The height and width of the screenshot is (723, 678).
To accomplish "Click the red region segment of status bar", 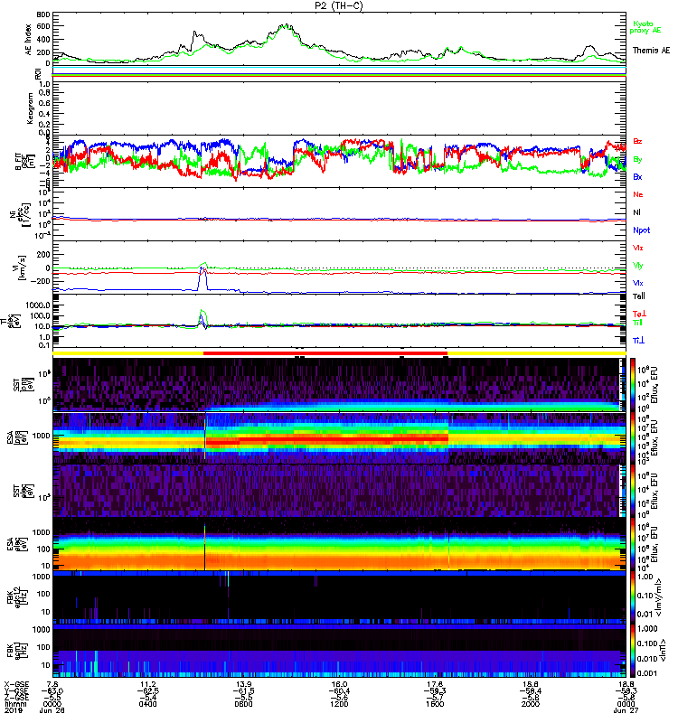I will point(325,353).
